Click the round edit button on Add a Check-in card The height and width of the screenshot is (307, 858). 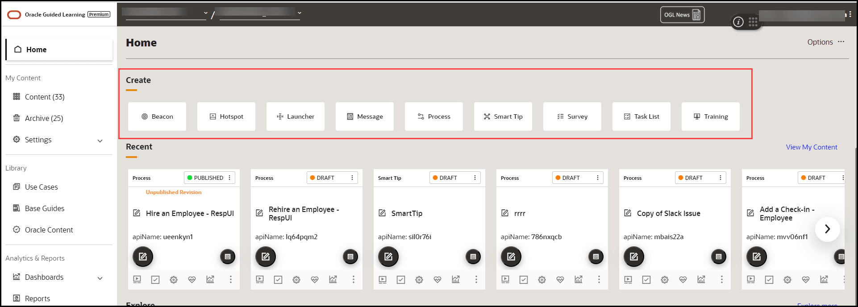[757, 257]
